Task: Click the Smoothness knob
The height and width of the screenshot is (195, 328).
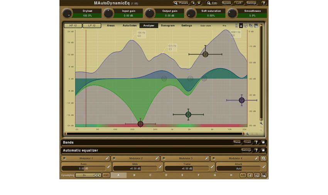Action: (x=232, y=14)
